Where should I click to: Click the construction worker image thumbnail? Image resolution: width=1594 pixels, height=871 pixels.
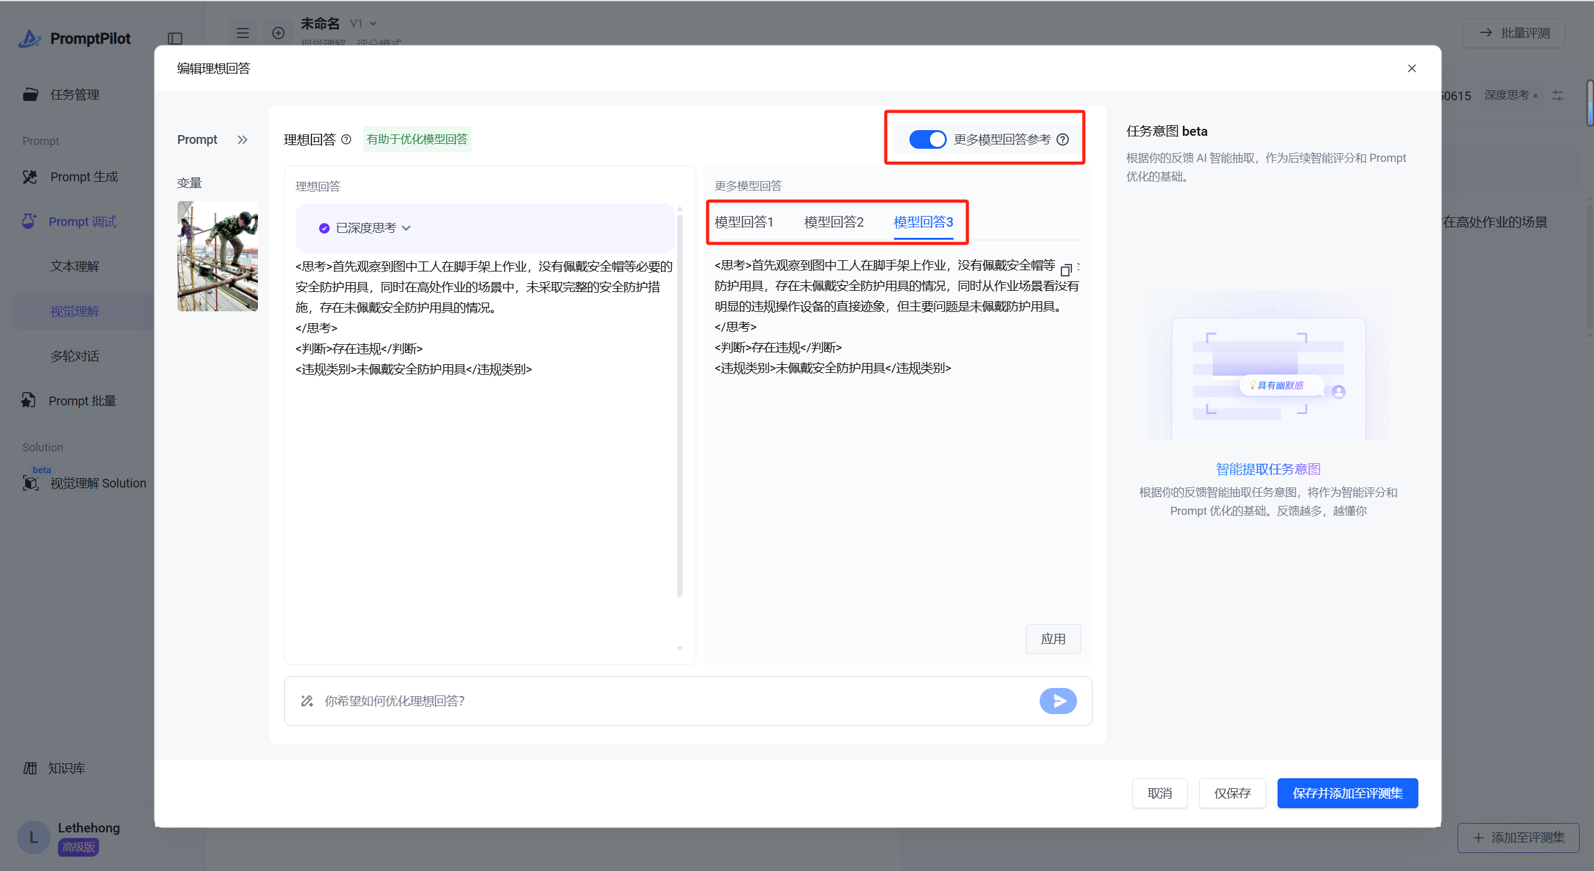217,256
